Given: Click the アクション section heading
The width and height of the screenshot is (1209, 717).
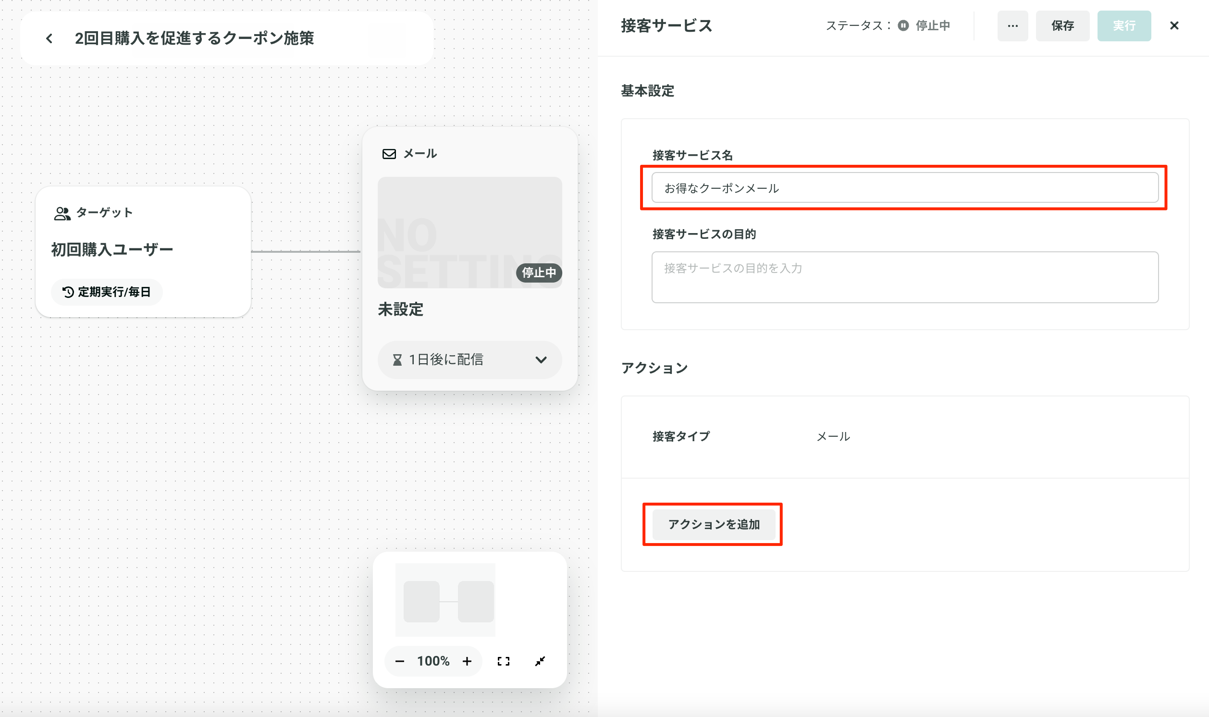Looking at the screenshot, I should (654, 368).
